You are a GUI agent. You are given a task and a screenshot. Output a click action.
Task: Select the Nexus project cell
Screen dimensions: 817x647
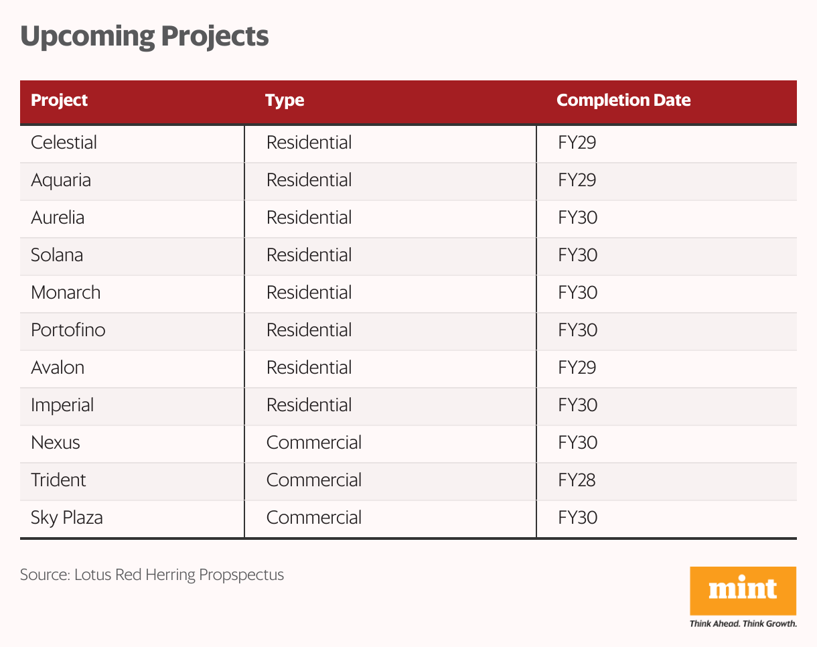(x=56, y=443)
